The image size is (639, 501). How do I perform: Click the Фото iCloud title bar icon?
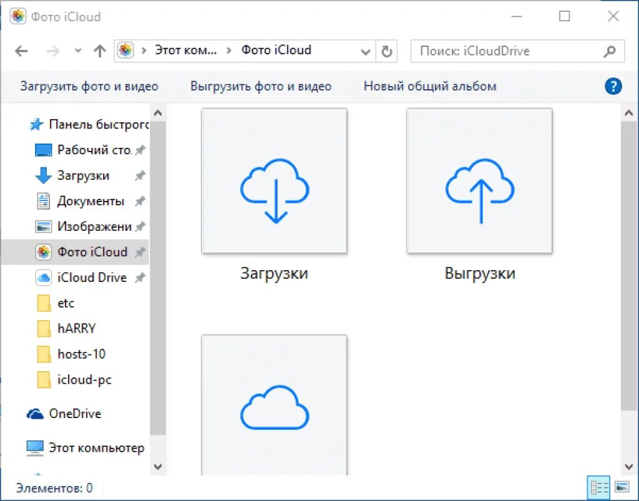click(x=18, y=16)
